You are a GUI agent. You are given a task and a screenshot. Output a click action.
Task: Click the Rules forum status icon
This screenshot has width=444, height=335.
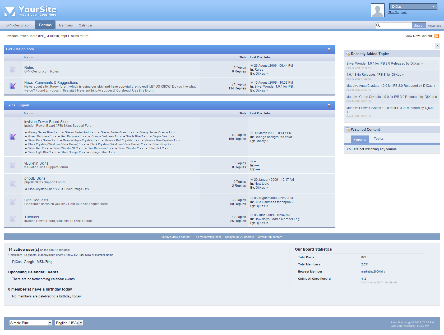(12, 69)
